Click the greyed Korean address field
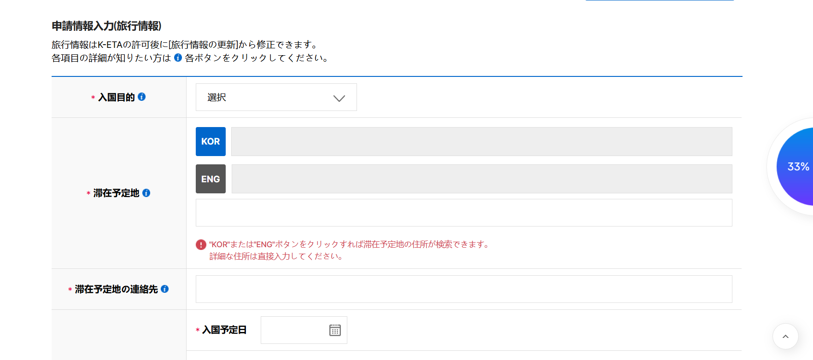The image size is (813, 360). 481,141
